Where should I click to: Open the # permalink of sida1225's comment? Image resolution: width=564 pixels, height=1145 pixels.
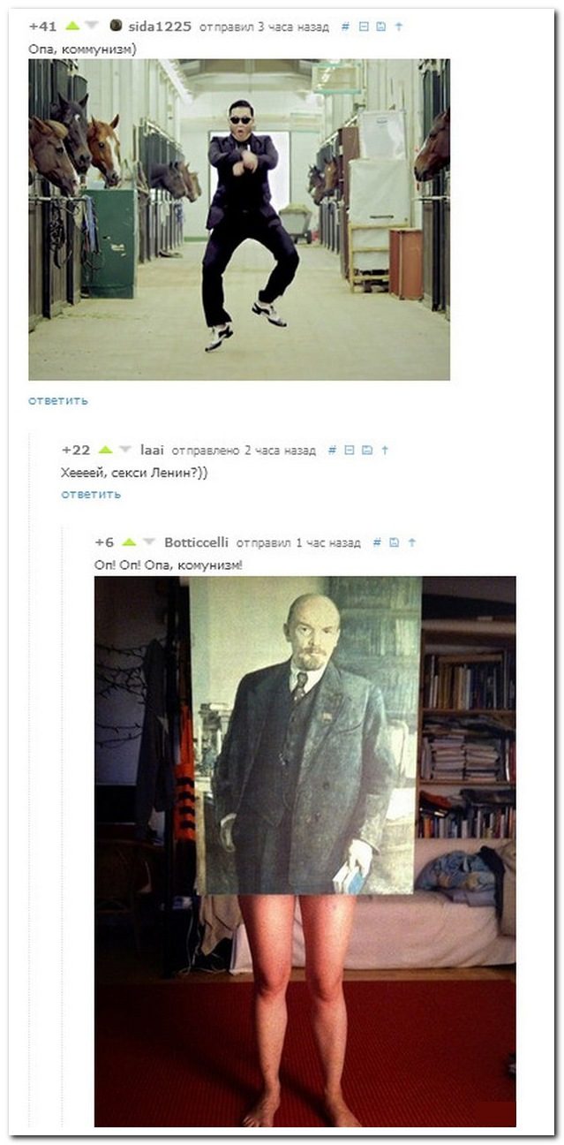(345, 27)
